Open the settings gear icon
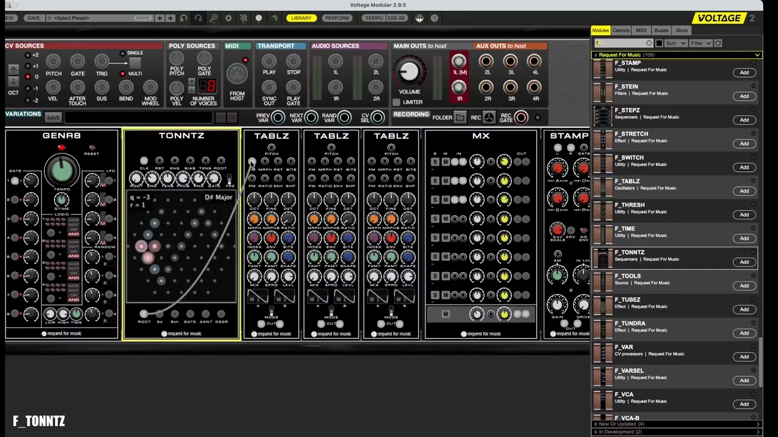The height and width of the screenshot is (437, 778). (x=229, y=18)
